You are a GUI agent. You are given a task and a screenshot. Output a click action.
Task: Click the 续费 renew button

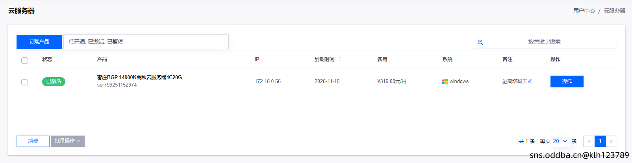(x=33, y=141)
